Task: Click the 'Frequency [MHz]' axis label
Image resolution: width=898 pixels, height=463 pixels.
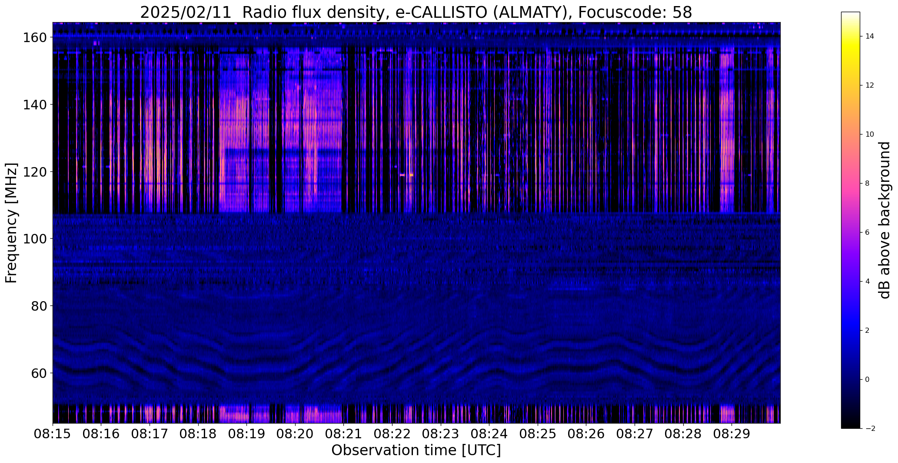Action: pyautogui.click(x=12, y=223)
